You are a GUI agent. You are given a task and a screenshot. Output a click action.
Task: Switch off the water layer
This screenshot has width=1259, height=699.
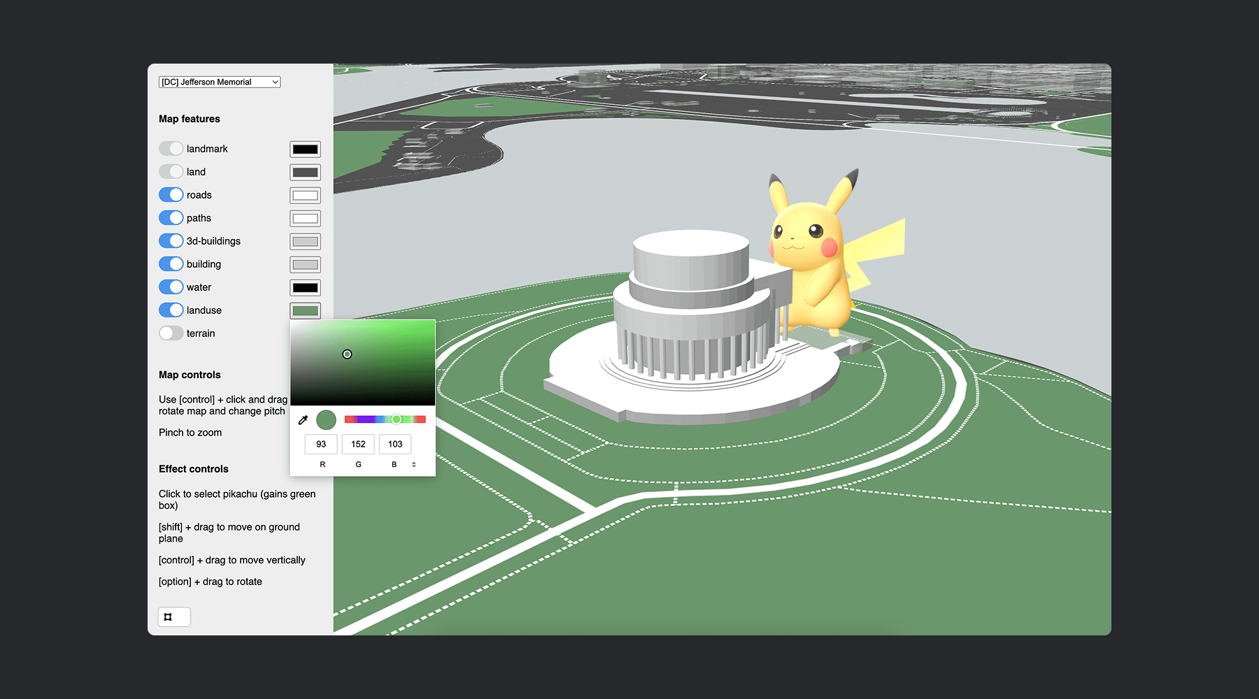pos(171,287)
